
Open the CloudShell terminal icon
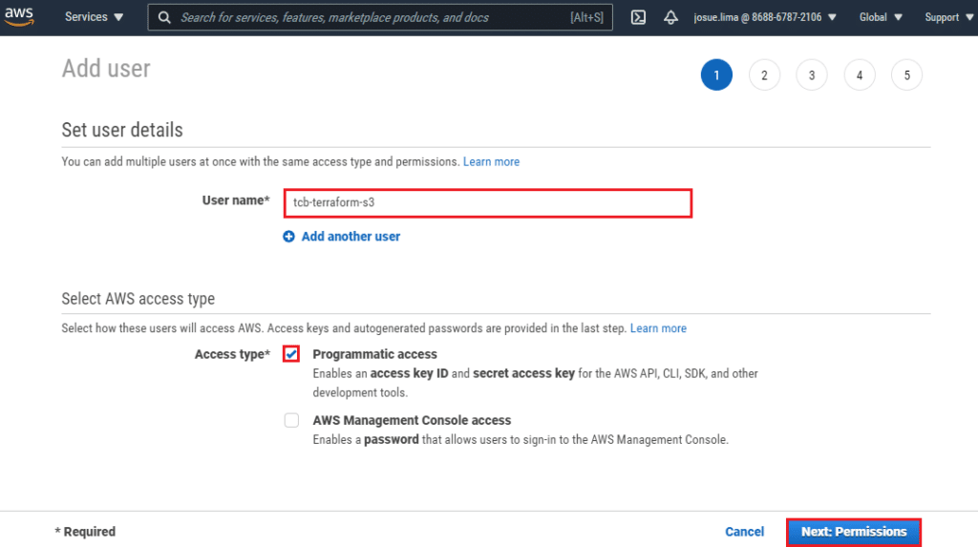pyautogui.click(x=639, y=17)
